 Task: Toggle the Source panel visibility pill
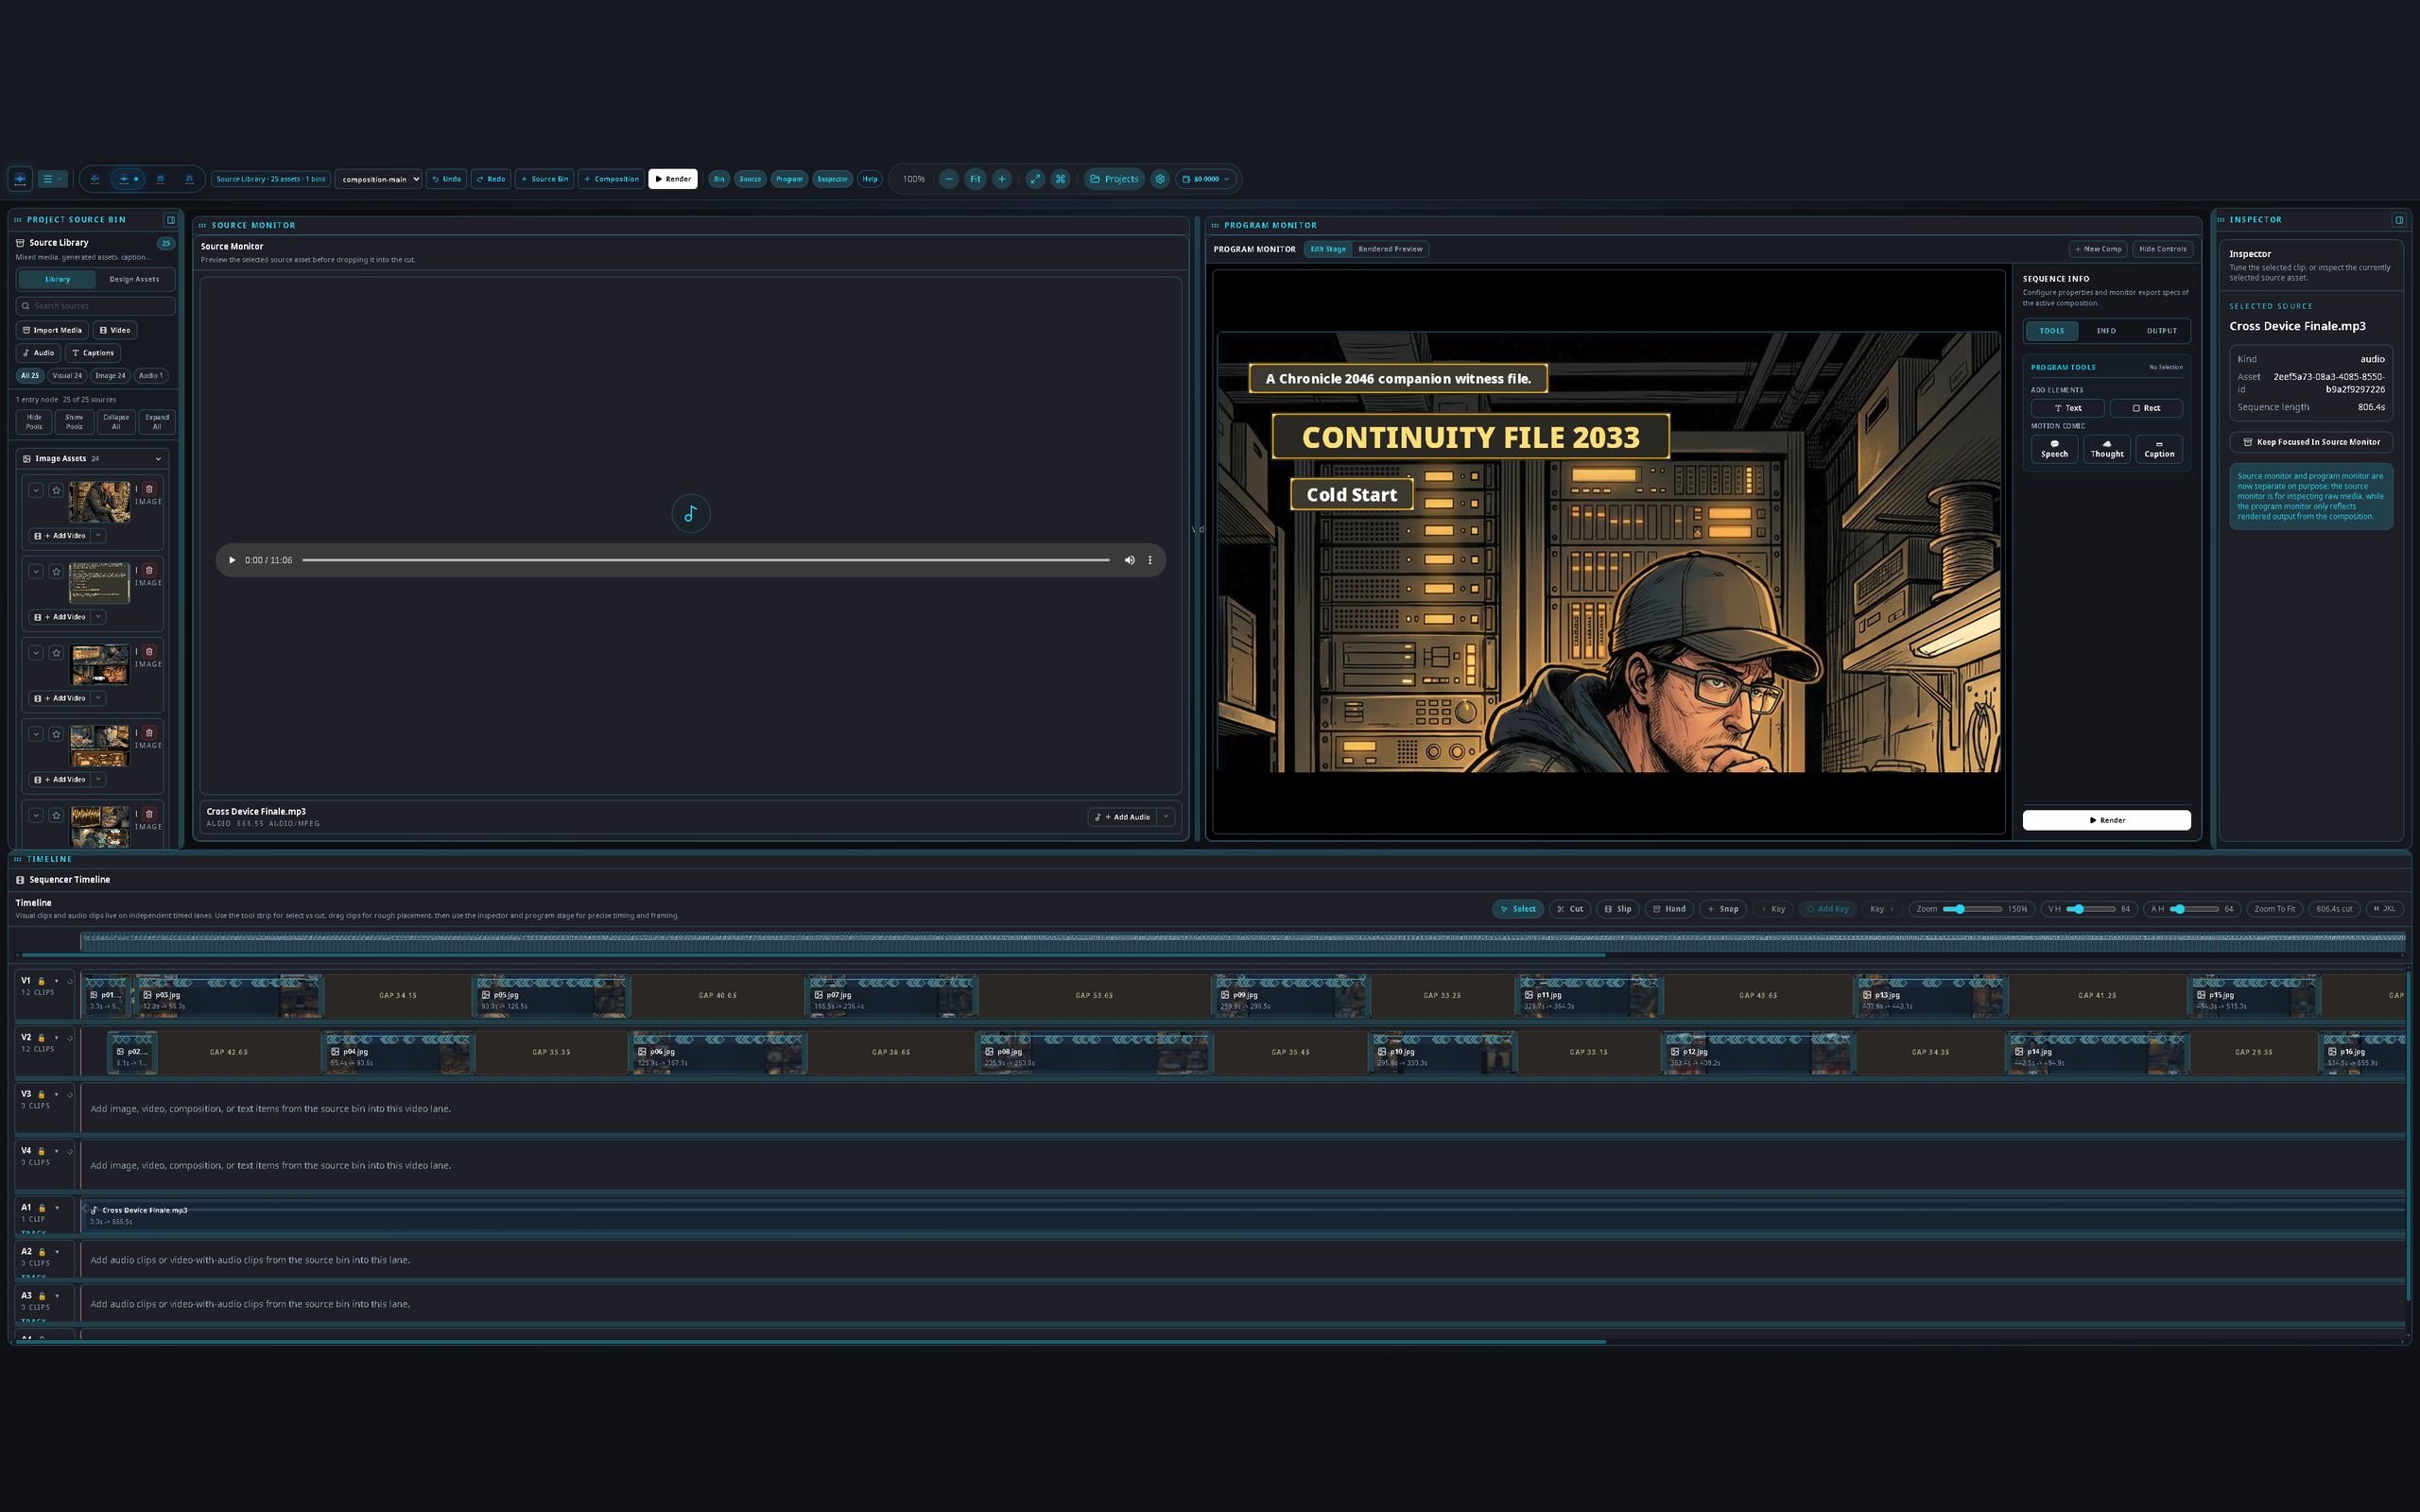point(750,179)
